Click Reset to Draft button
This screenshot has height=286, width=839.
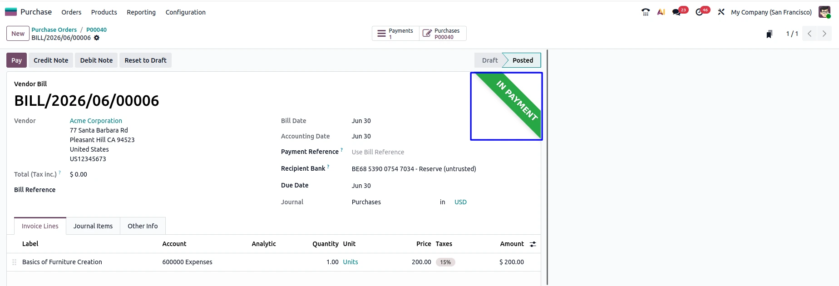(x=145, y=60)
